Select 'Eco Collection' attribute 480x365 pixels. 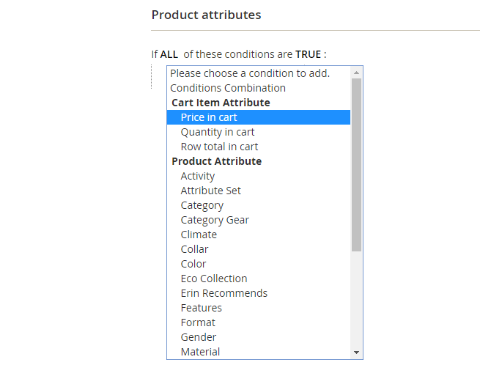(214, 279)
